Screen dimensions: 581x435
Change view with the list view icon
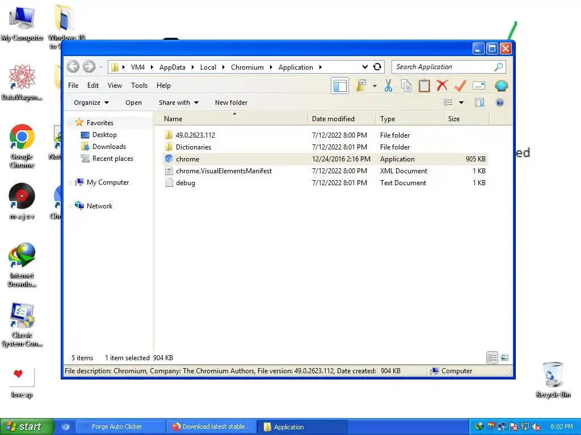click(448, 103)
